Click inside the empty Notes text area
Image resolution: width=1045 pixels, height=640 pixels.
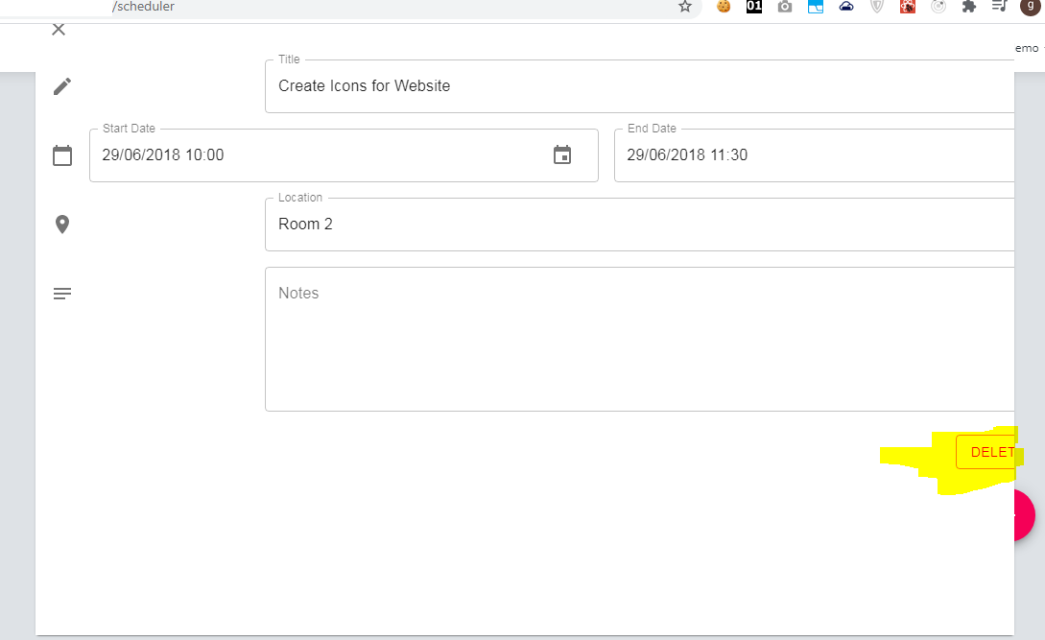click(576, 336)
